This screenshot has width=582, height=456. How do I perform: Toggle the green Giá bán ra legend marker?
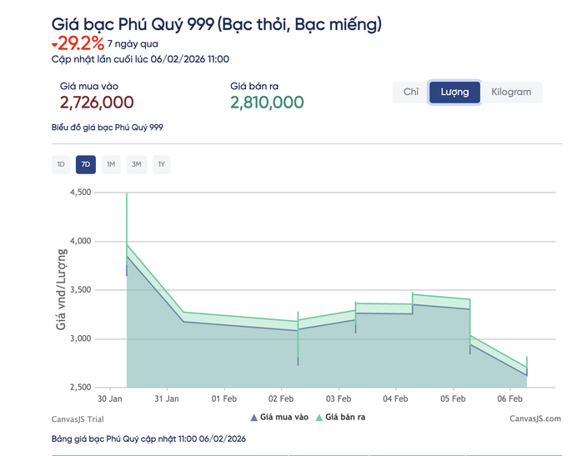319,418
